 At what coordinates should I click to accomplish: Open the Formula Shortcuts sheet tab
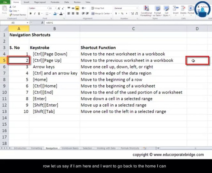130,148
